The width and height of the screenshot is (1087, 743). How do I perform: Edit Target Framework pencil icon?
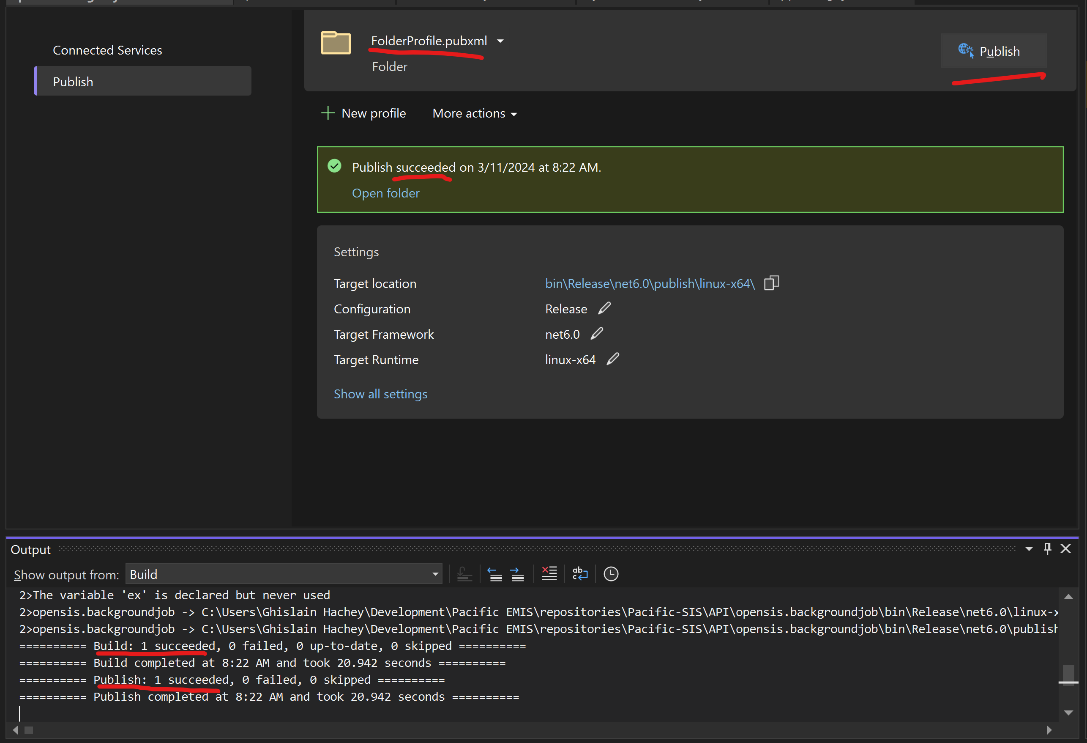597,334
